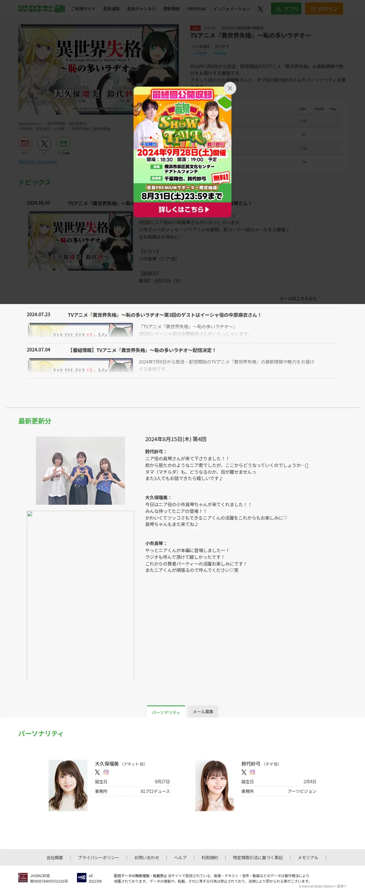Viewport: 365px width, 896px height.
Task: Open お問い合わせ footer link
Action: click(x=147, y=857)
